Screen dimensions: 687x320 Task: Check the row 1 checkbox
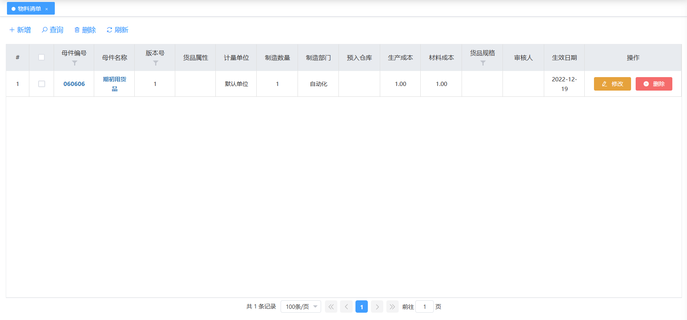(x=42, y=84)
